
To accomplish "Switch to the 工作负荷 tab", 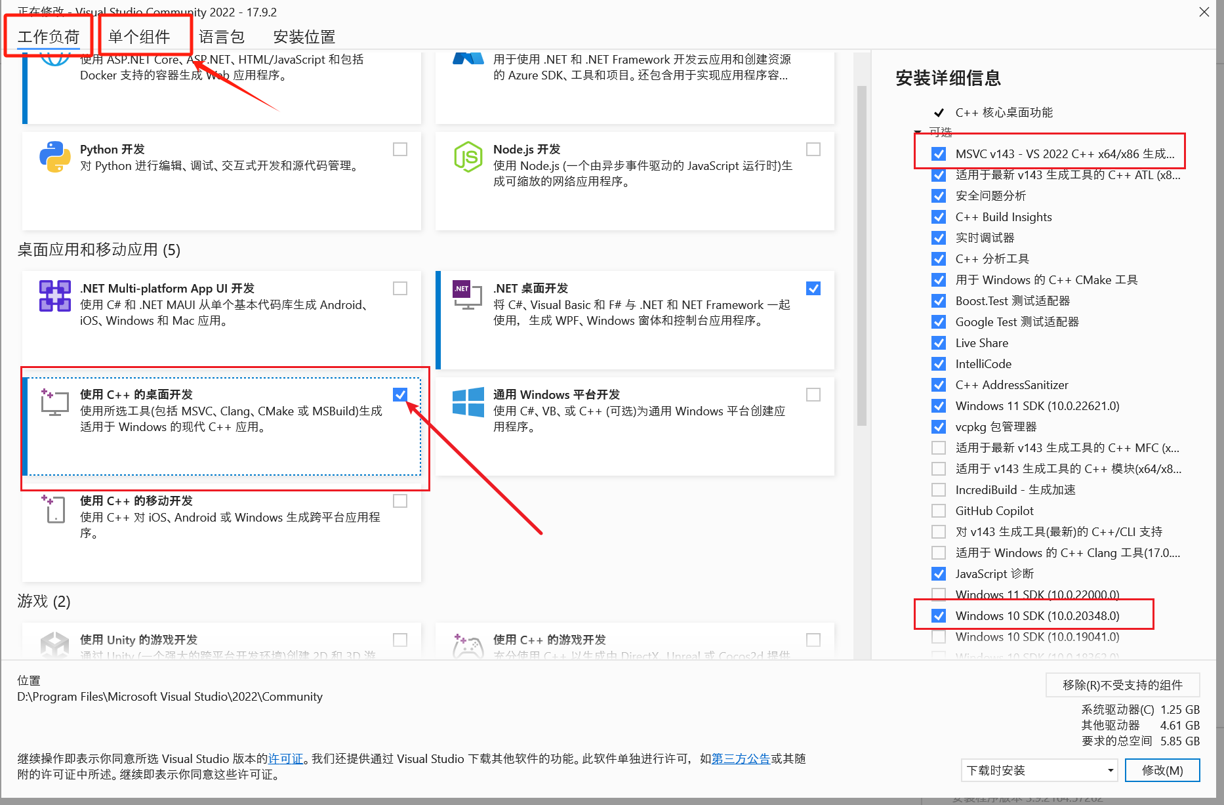I will pos(49,37).
